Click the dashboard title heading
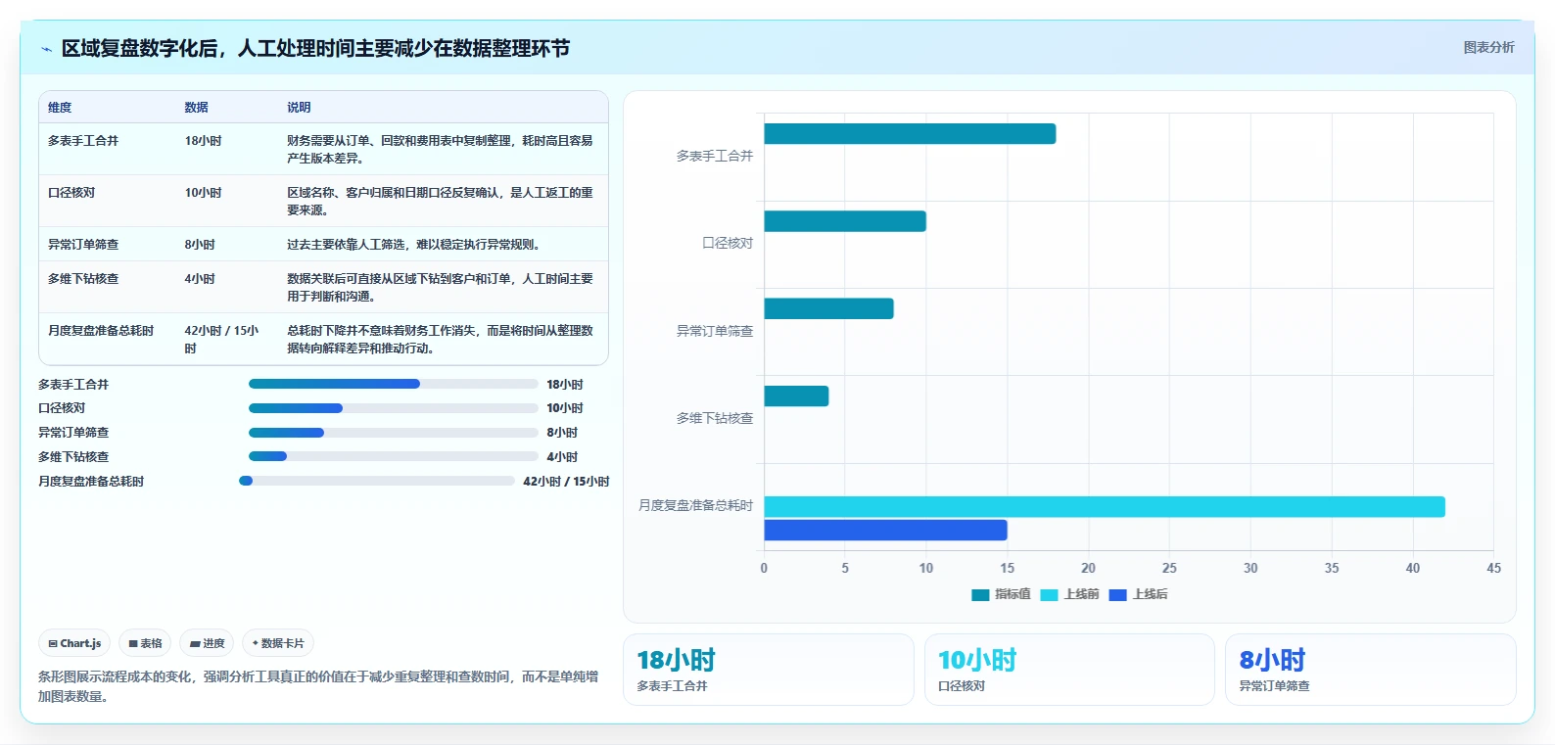 click(315, 48)
